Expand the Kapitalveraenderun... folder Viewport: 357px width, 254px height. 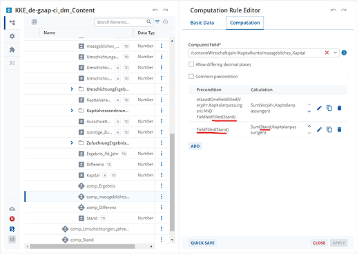pos(72,111)
